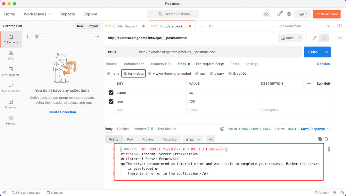Click the two-pane layout icon in the status bar
This screenshot has height=196, width=346.
click(x=334, y=193)
